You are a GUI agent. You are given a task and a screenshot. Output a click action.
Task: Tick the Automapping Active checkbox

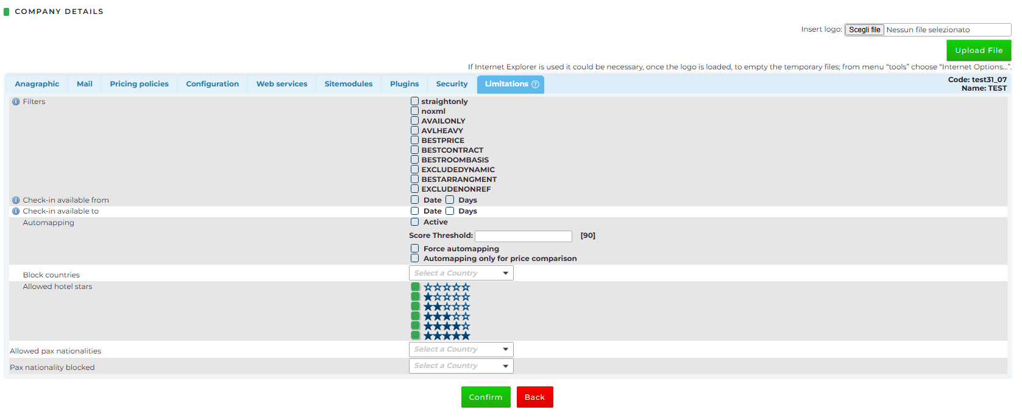pos(414,222)
